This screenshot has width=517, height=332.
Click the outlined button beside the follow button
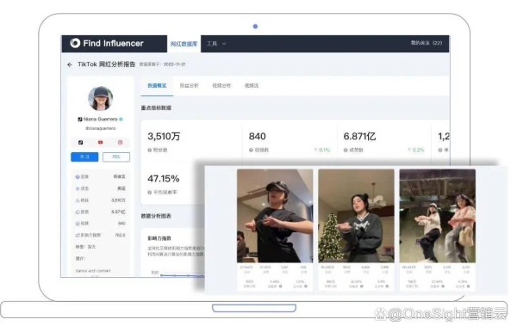[116, 157]
